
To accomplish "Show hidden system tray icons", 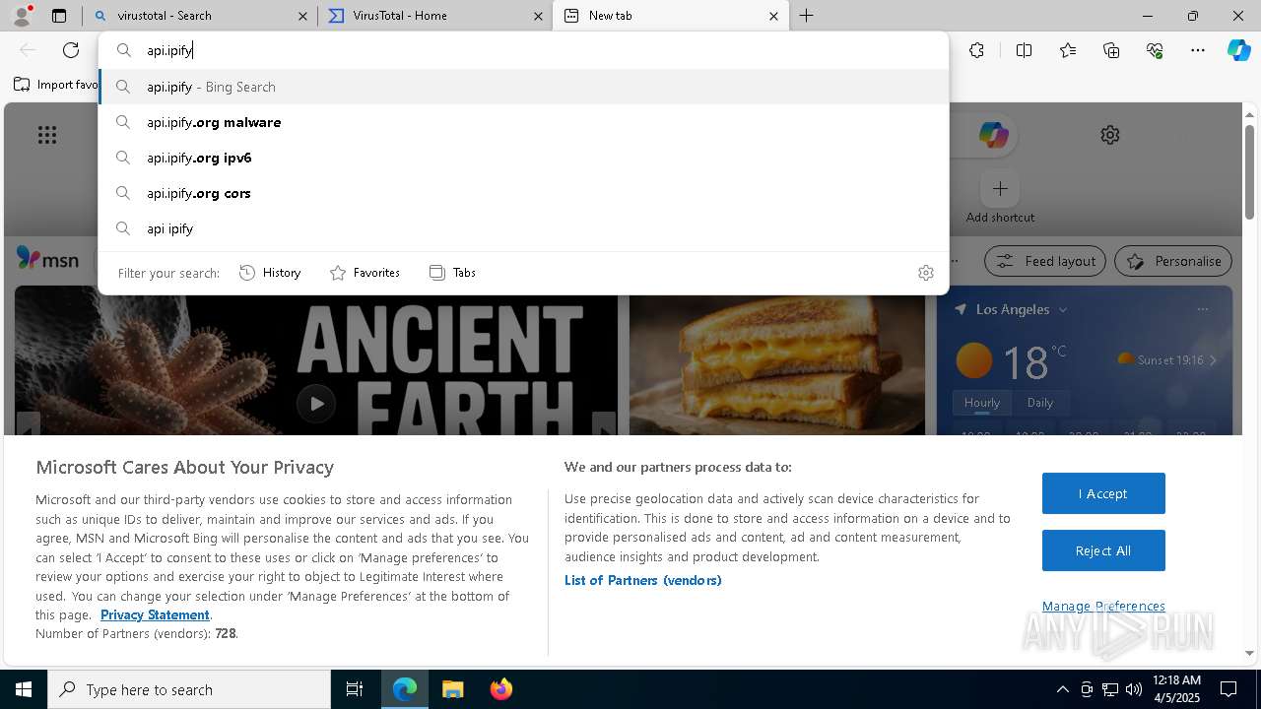I will pos(1062,689).
